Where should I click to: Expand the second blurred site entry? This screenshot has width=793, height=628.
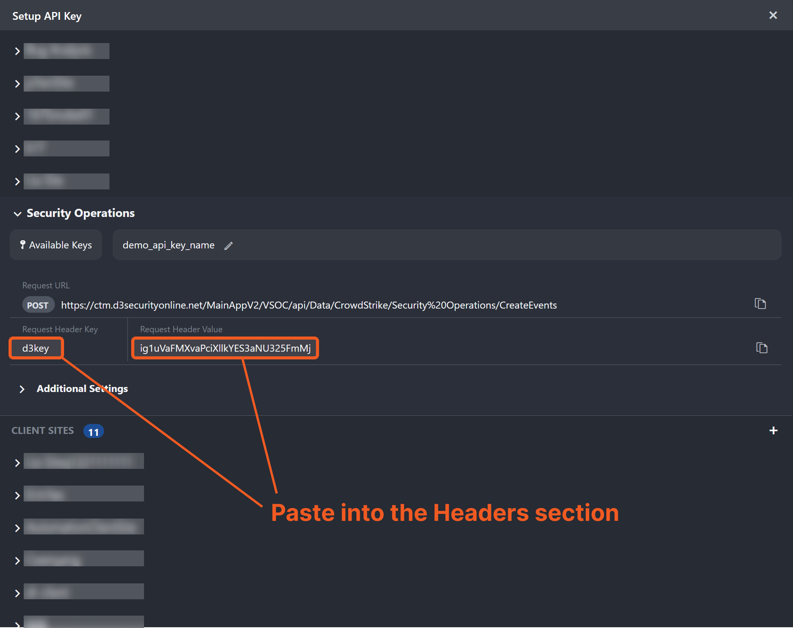pos(17,84)
